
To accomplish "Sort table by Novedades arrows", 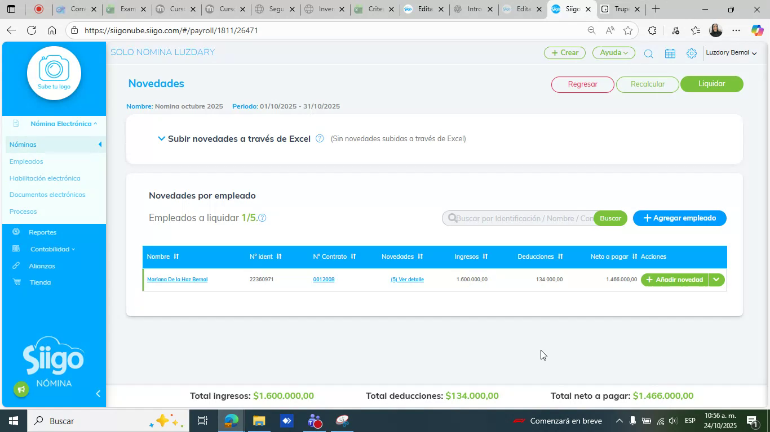I will click(420, 256).
